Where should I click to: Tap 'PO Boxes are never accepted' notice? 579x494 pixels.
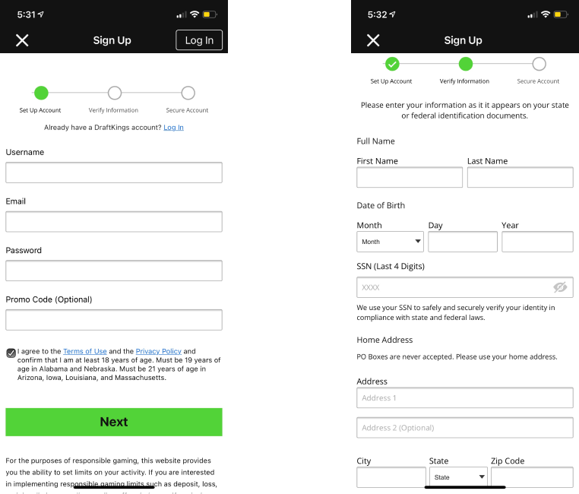457,356
